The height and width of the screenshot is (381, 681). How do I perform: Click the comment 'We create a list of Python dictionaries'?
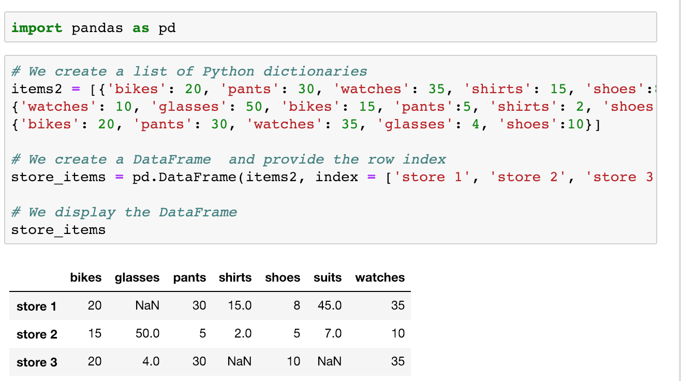189,71
